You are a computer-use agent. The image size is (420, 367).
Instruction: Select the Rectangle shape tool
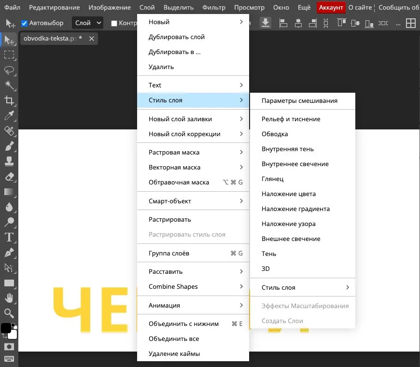9,283
